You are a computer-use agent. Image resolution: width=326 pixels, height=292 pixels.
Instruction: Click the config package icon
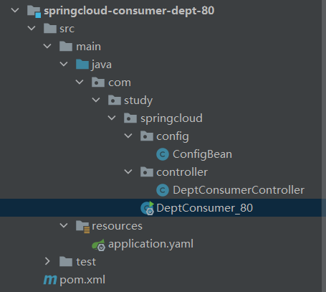click(147, 136)
